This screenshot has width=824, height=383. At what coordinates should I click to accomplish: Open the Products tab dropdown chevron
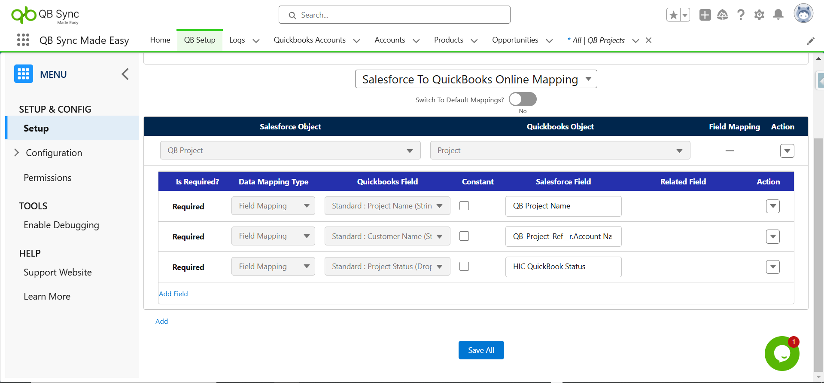click(x=474, y=41)
